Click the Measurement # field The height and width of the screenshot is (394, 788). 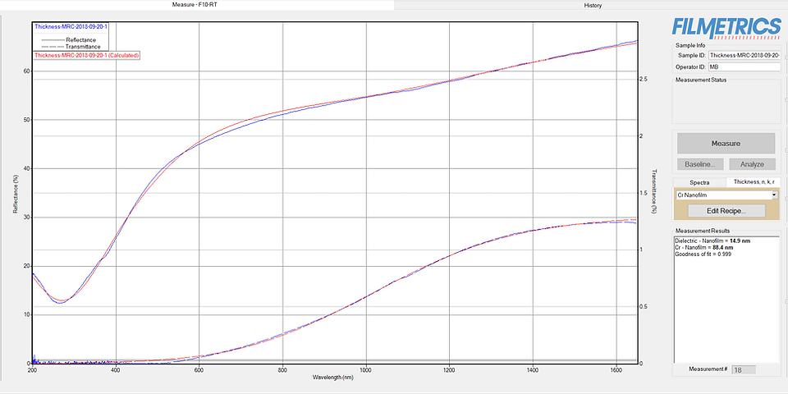click(x=743, y=370)
